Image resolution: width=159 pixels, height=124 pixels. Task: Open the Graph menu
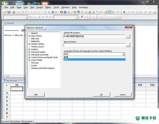[x=39, y=7]
